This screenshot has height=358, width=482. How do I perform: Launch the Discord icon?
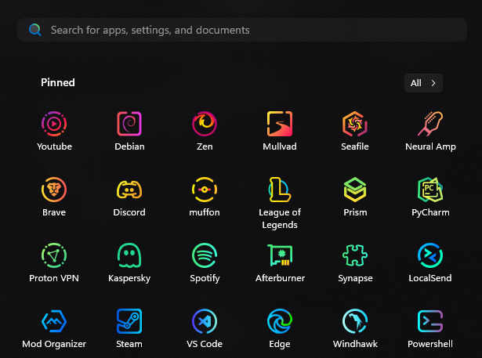(x=129, y=190)
